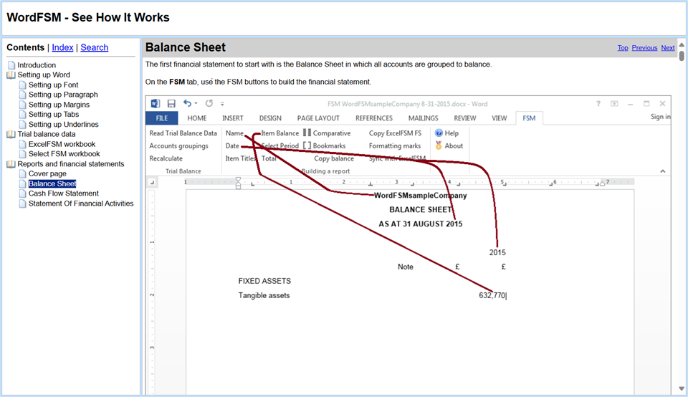The image size is (688, 397).
Task: Click the About medal icon
Action: tap(439, 145)
